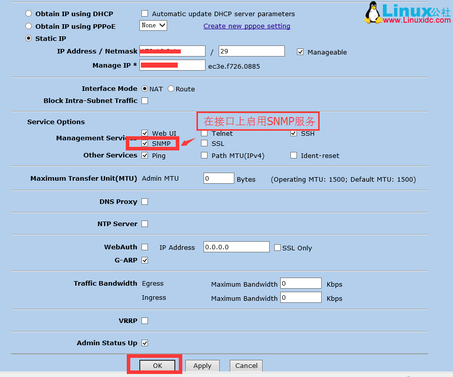Viewport: 453px width, 377px height.
Task: Disable the SNMP management service
Action: pos(145,143)
